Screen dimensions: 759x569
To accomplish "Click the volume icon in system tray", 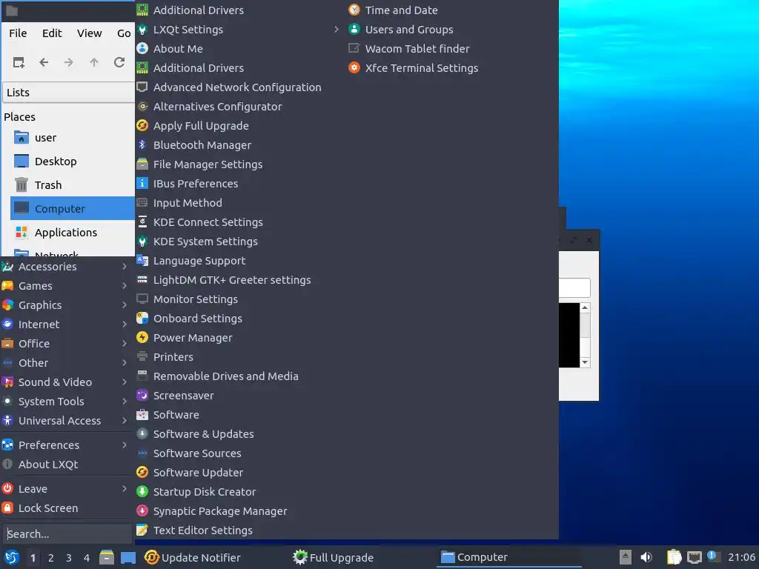I will tap(646, 557).
